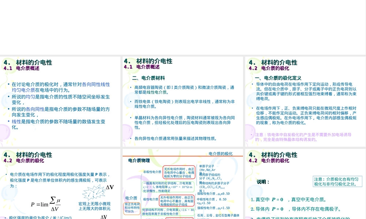Click the bullet beginning 所说的均匀是指电介质

coord(61,100)
